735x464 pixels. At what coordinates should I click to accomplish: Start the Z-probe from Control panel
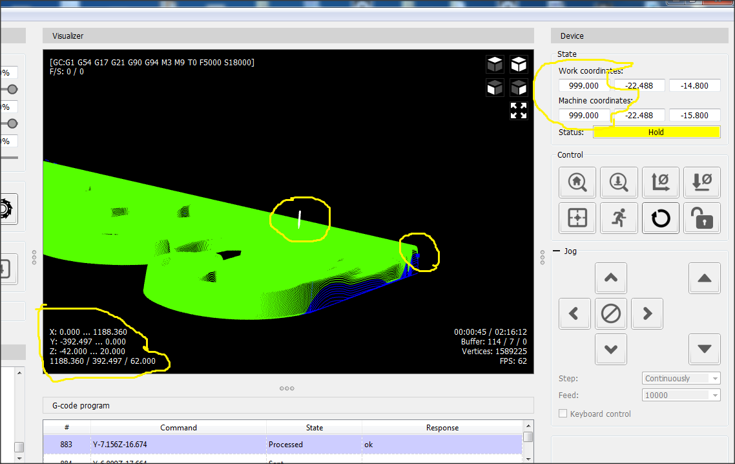[x=619, y=182]
